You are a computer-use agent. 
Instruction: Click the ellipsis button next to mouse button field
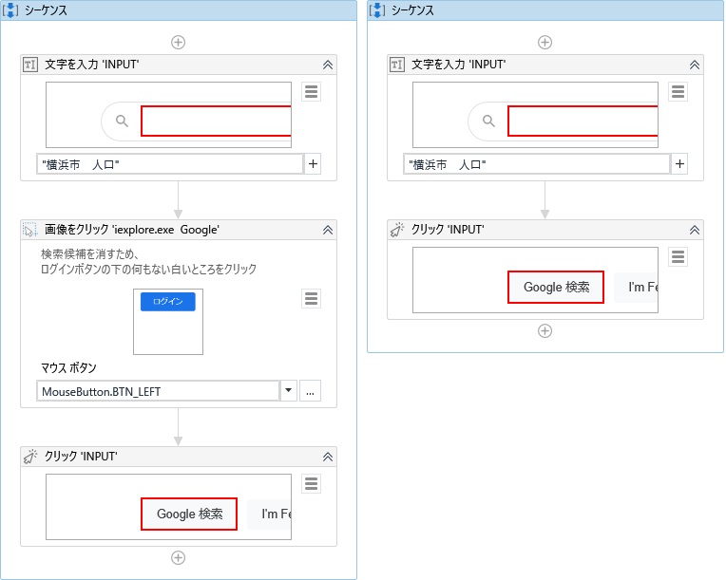(310, 391)
